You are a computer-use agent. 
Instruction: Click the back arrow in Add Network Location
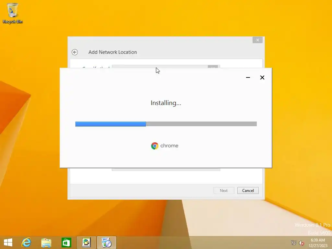tap(75, 52)
